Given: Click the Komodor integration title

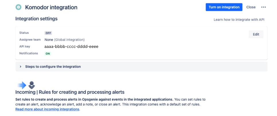Looking at the screenshot, I should 51,7.
